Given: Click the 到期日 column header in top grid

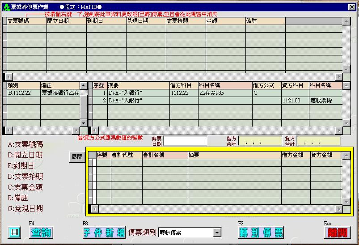Looking at the screenshot, I should pos(106,21).
